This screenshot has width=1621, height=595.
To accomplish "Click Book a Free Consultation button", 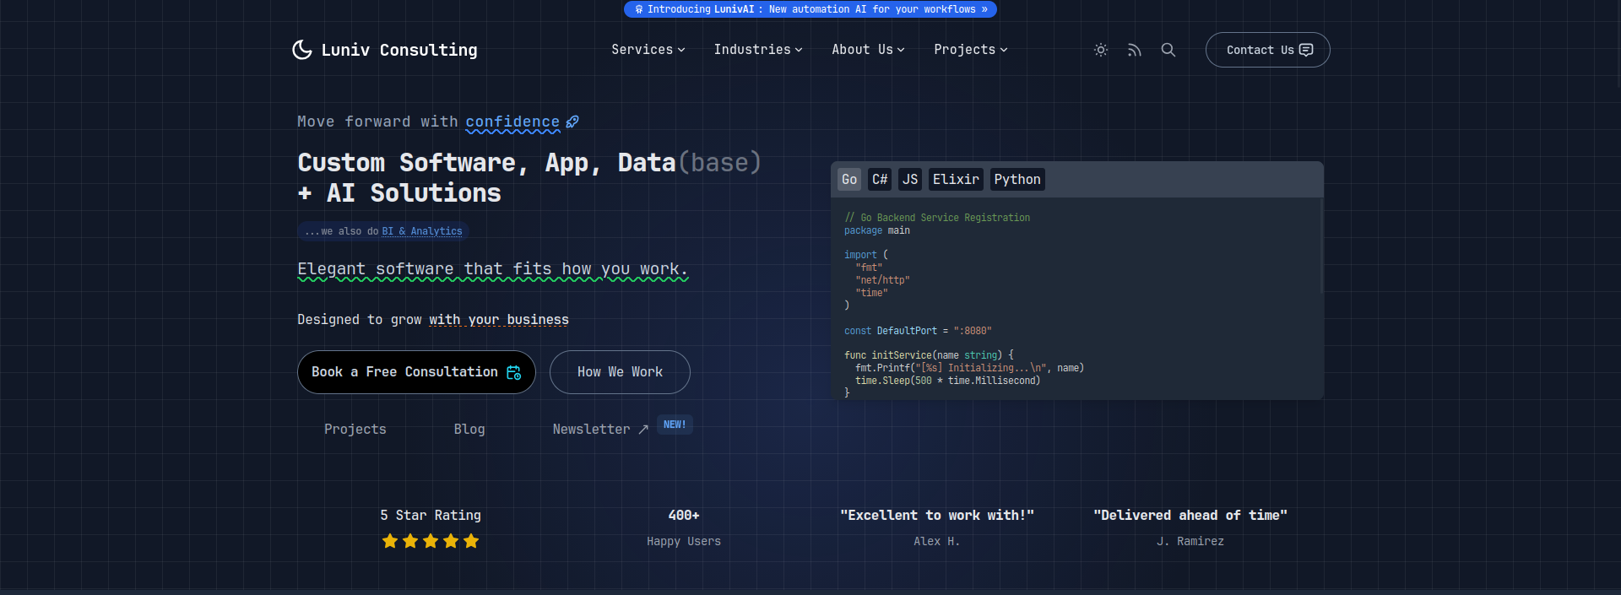I will click(416, 372).
